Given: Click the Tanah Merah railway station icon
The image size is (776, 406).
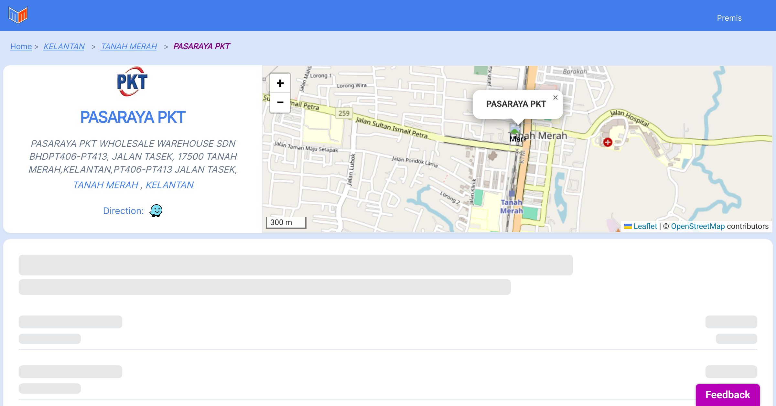Looking at the screenshot, I should [512, 194].
